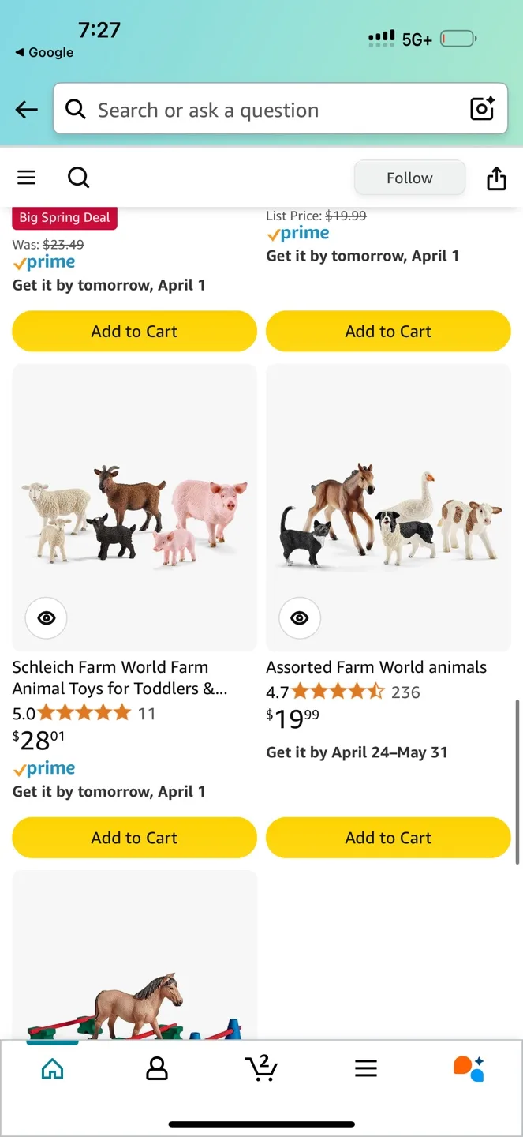Quick-view the Assorted Farm World animals
The height and width of the screenshot is (1137, 523).
pos(299,617)
